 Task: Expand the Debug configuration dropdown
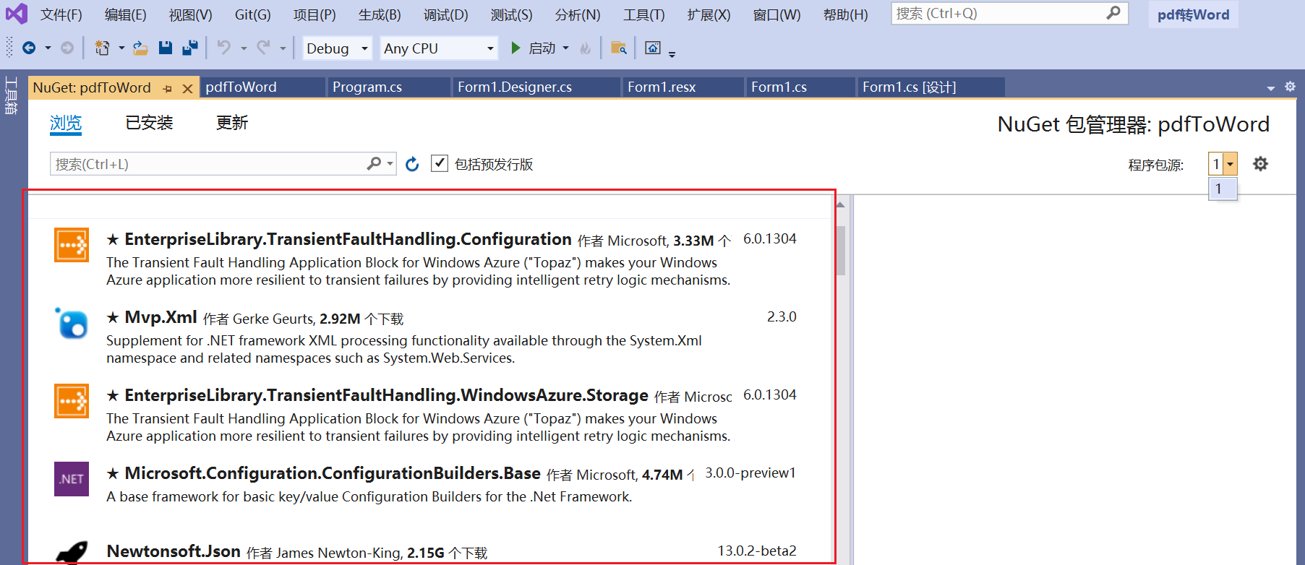pyautogui.click(x=365, y=48)
